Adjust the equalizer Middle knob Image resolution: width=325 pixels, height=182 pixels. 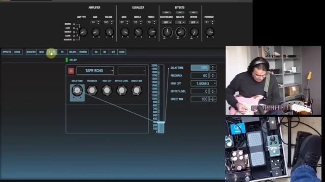[138, 32]
